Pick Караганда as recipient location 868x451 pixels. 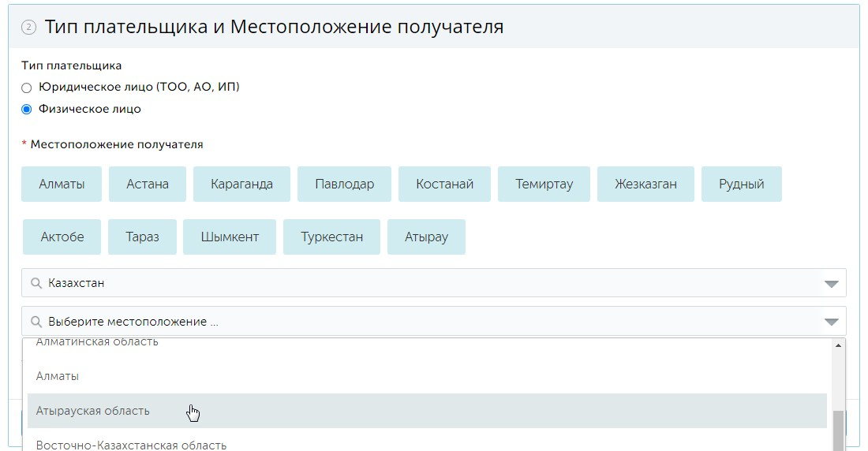pyautogui.click(x=241, y=184)
